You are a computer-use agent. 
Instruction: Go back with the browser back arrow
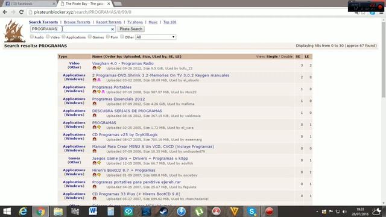5,12
